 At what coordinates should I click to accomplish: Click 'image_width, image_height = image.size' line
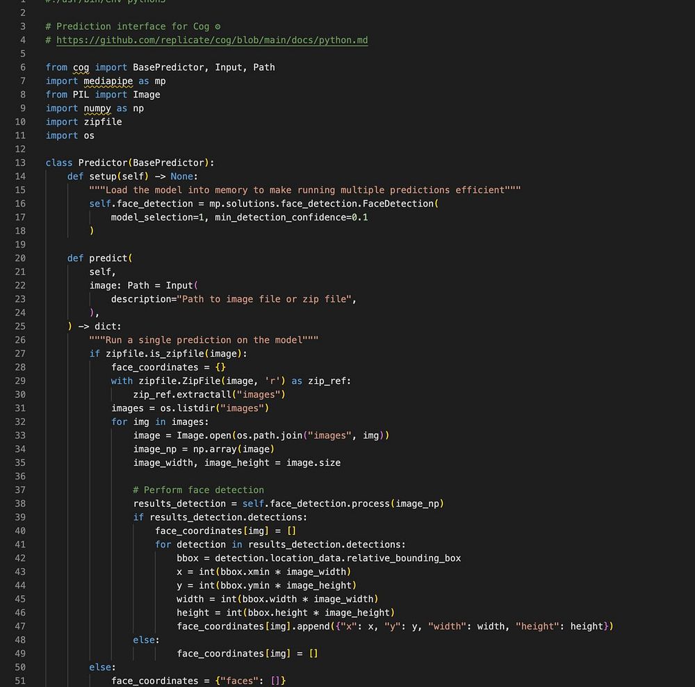pos(237,462)
